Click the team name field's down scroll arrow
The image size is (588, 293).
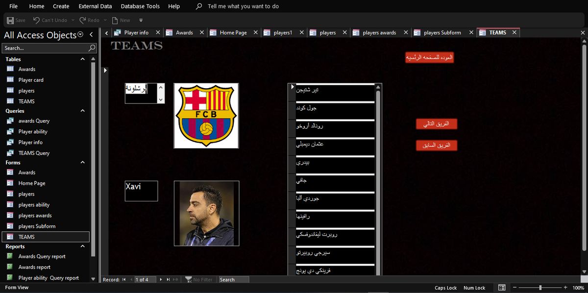[161, 99]
